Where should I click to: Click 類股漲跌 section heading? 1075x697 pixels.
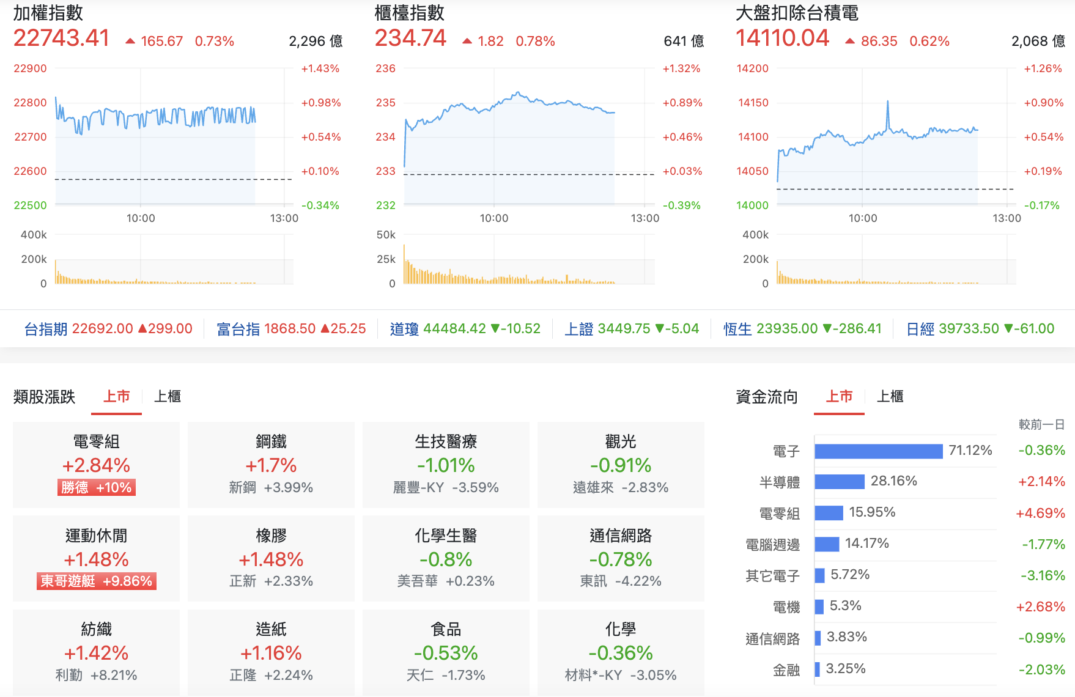[44, 397]
